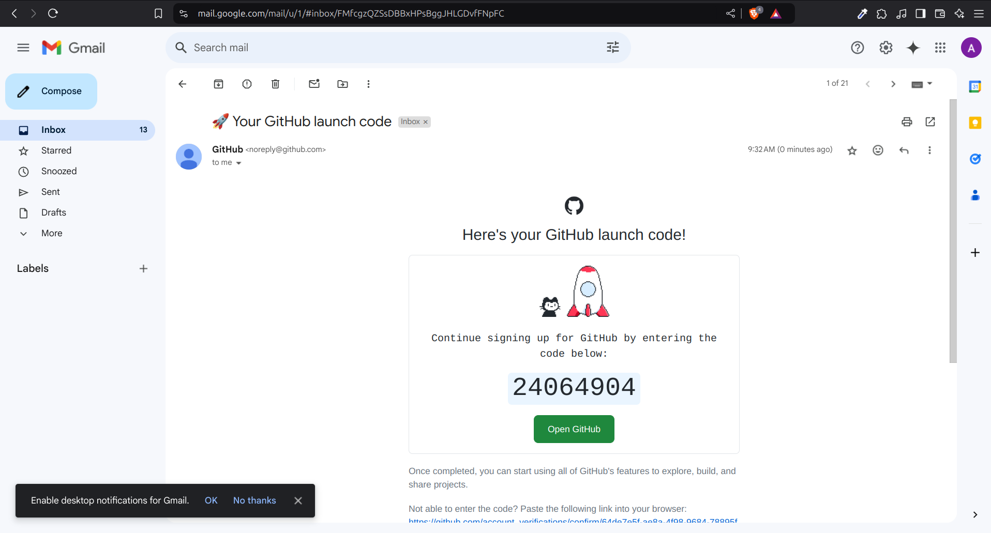The width and height of the screenshot is (991, 533).
Task: Archive this email
Action: 218,84
